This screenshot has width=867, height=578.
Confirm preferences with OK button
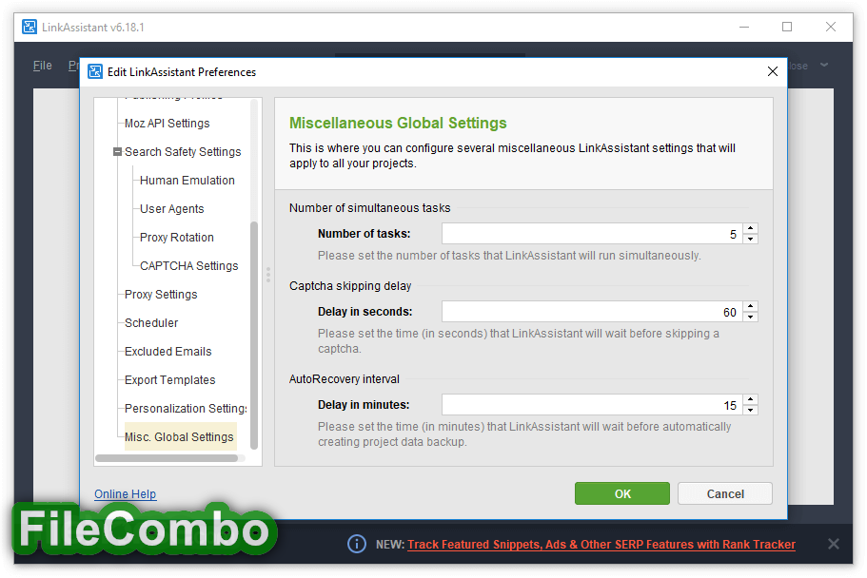coord(622,493)
